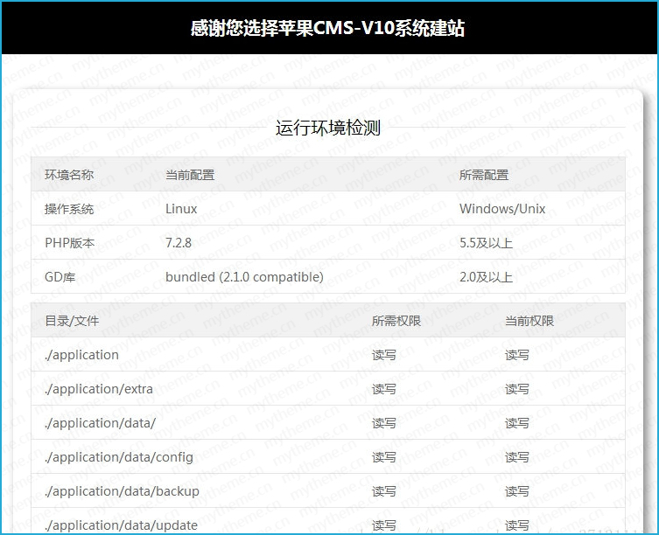659x535 pixels.
Task: Click the 7.2.8 PHP version value
Action: point(179,243)
